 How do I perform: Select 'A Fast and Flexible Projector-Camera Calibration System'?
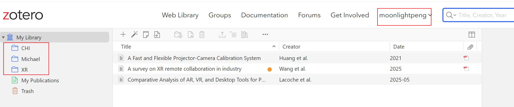(194, 58)
